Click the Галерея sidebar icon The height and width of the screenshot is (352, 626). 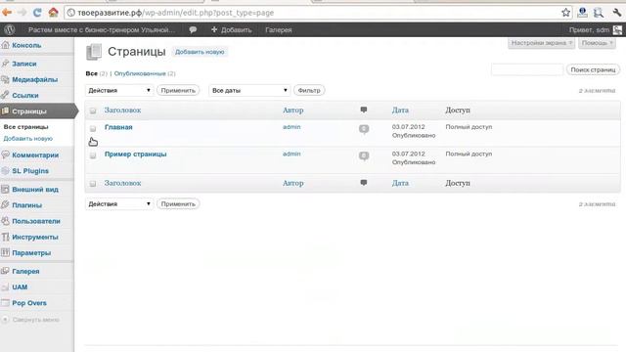pyautogui.click(x=5, y=271)
